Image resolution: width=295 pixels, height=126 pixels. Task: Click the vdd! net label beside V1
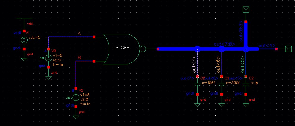(x=17, y=33)
